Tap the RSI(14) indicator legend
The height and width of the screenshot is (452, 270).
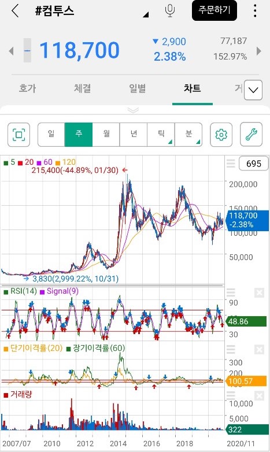tap(20, 291)
